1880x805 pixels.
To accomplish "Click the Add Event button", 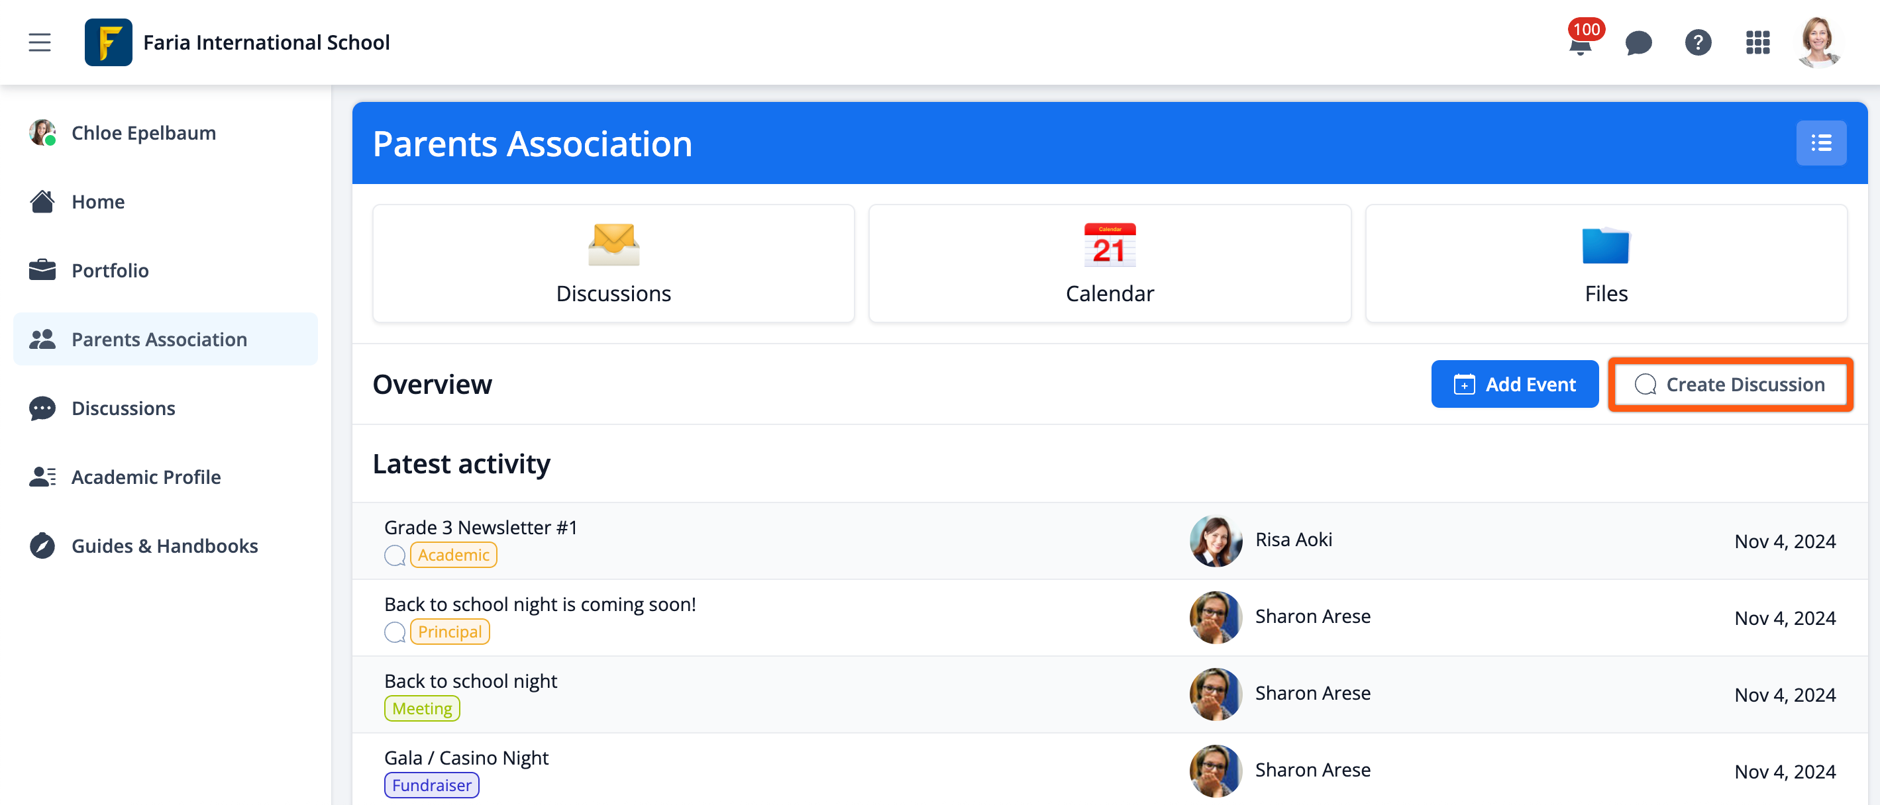I will 1514,384.
